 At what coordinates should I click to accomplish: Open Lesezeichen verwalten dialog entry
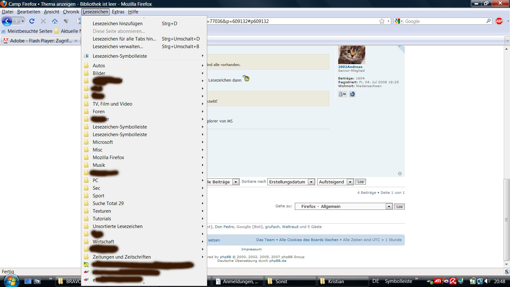point(144,47)
